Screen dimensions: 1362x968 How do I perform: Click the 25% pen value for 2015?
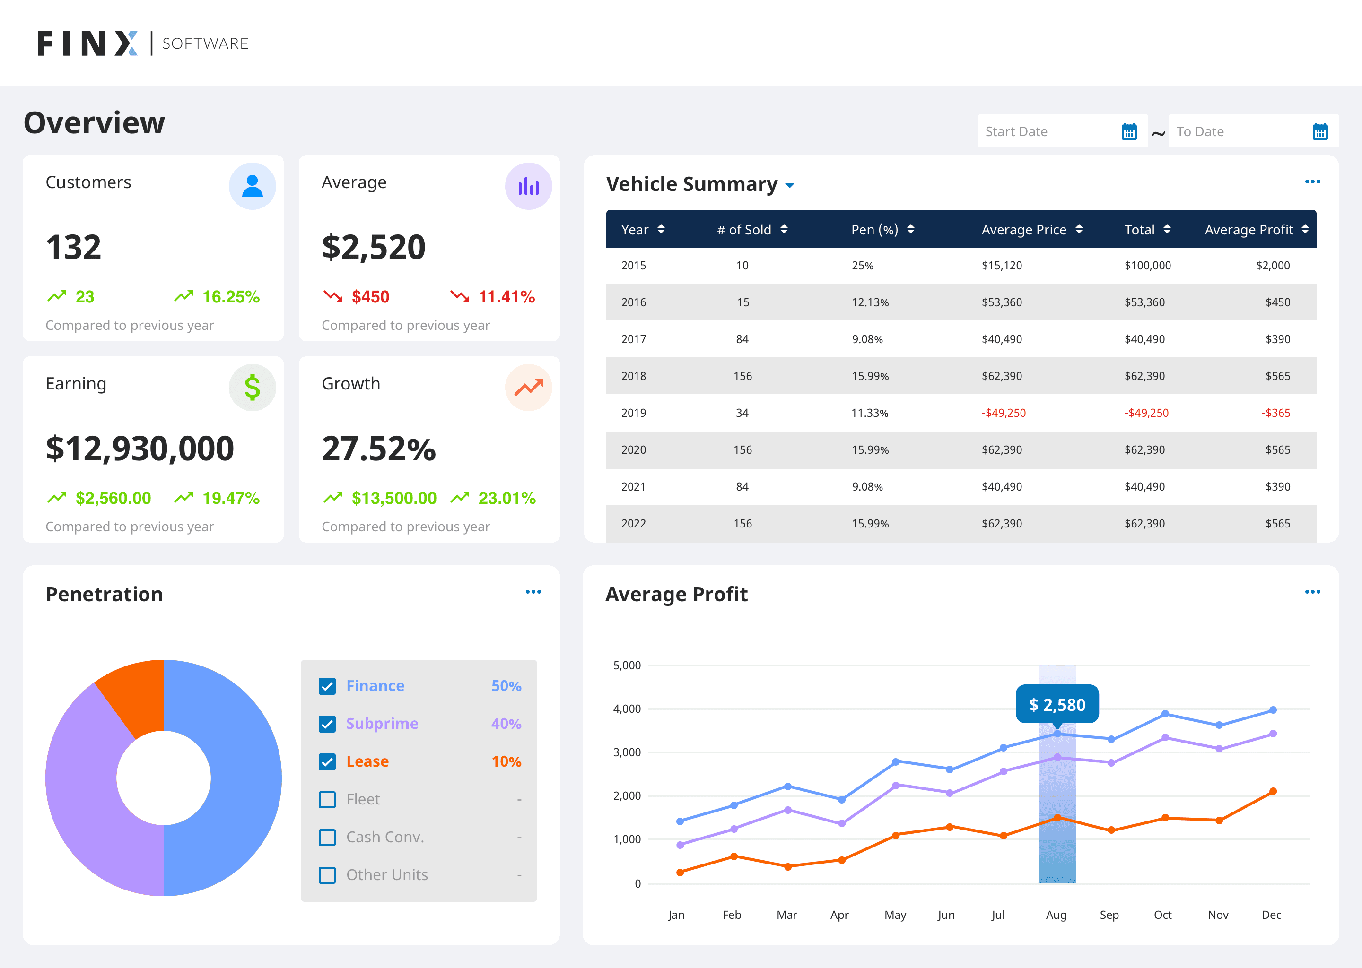[x=862, y=265]
